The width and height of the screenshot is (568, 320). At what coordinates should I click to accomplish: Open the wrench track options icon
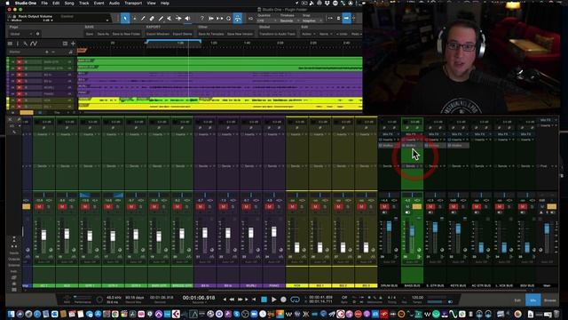[x=26, y=44]
